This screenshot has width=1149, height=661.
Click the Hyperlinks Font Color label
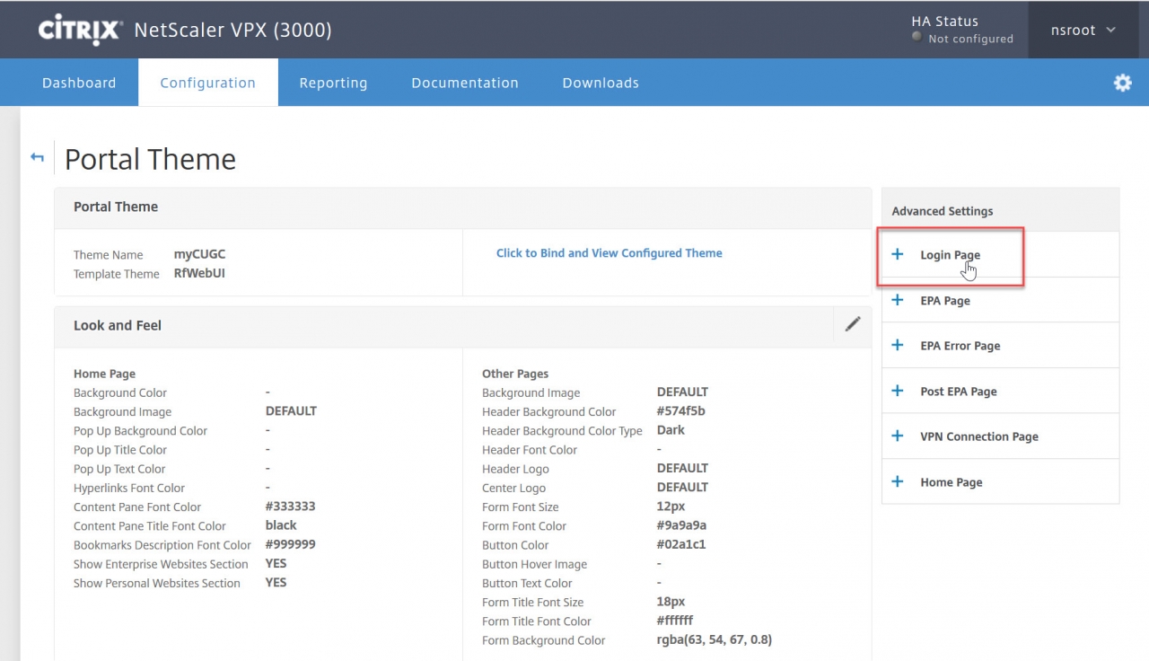click(x=129, y=488)
